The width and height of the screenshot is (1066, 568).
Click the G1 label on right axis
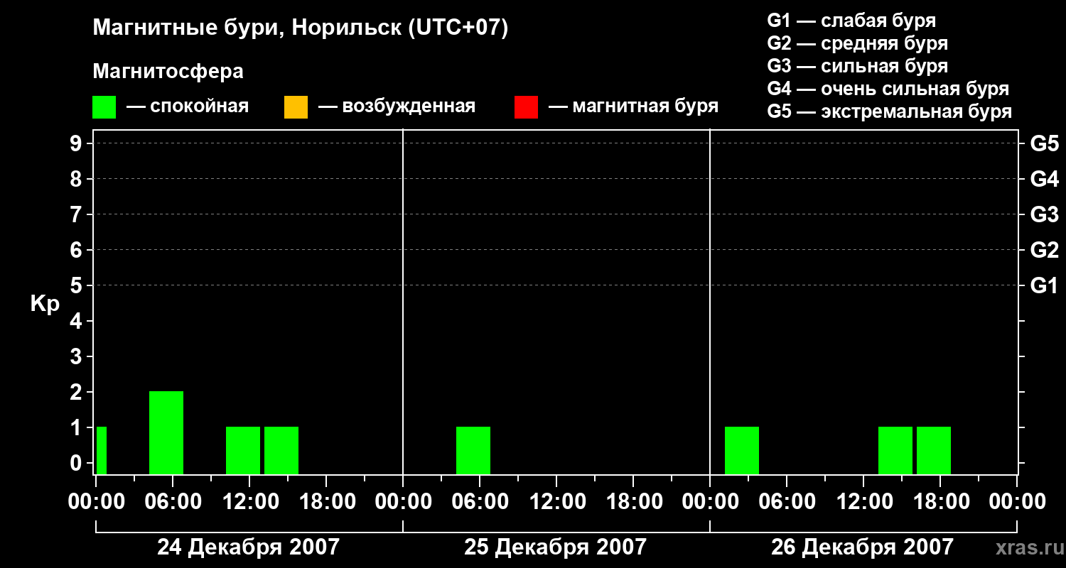click(x=1044, y=285)
